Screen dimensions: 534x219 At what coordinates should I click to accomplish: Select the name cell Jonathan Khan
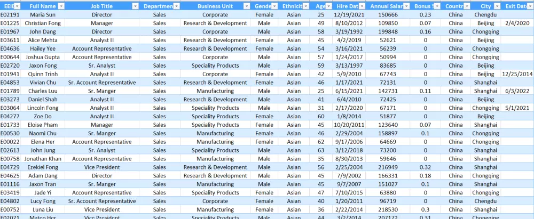pos(43,159)
